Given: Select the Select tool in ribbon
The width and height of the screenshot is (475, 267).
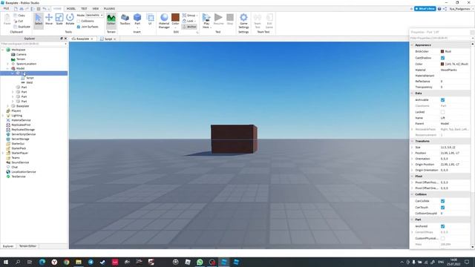Looking at the screenshot, I should (39, 20).
